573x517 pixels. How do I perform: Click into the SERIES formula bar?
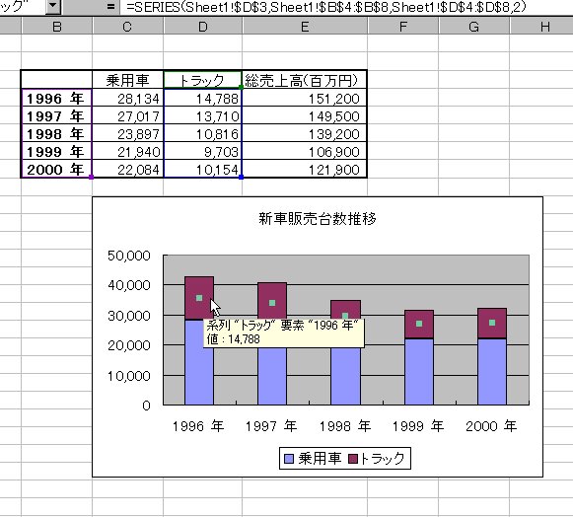tap(345, 7)
